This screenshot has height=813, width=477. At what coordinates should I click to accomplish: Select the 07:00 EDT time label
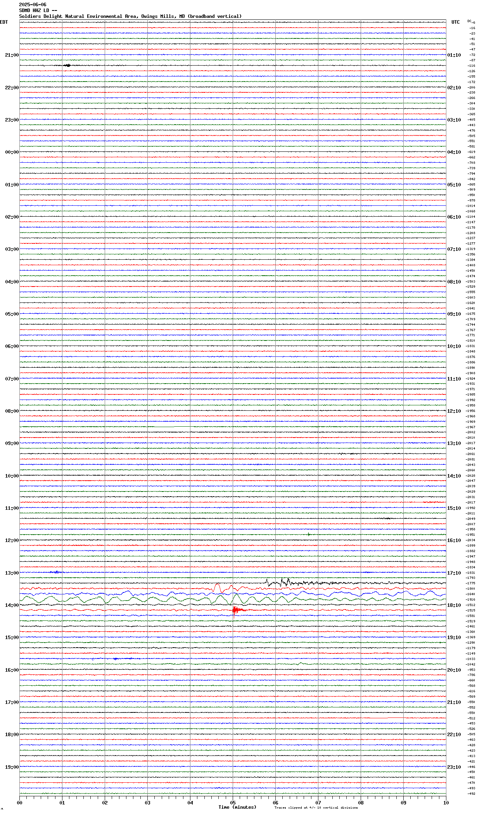pyautogui.click(x=12, y=379)
